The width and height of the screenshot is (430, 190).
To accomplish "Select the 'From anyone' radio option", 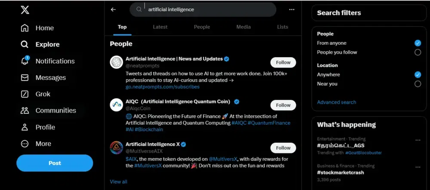I will coord(417,43).
